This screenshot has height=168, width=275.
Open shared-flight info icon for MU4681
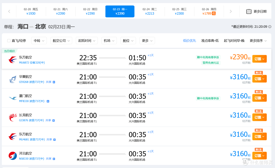point(54,139)
